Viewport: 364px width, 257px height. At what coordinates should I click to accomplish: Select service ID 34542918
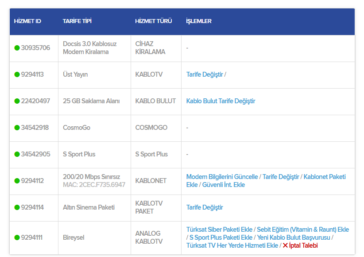point(35,128)
